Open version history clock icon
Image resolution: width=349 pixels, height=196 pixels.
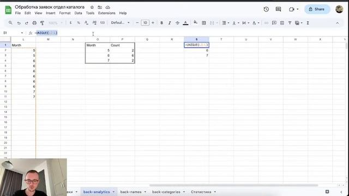[x=266, y=9]
